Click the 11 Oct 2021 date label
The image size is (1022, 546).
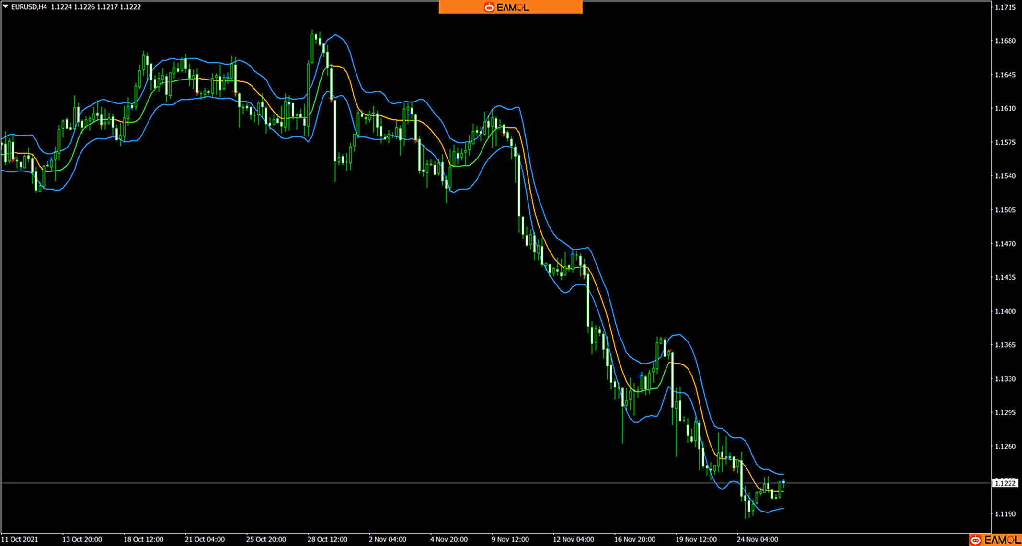pyautogui.click(x=20, y=539)
